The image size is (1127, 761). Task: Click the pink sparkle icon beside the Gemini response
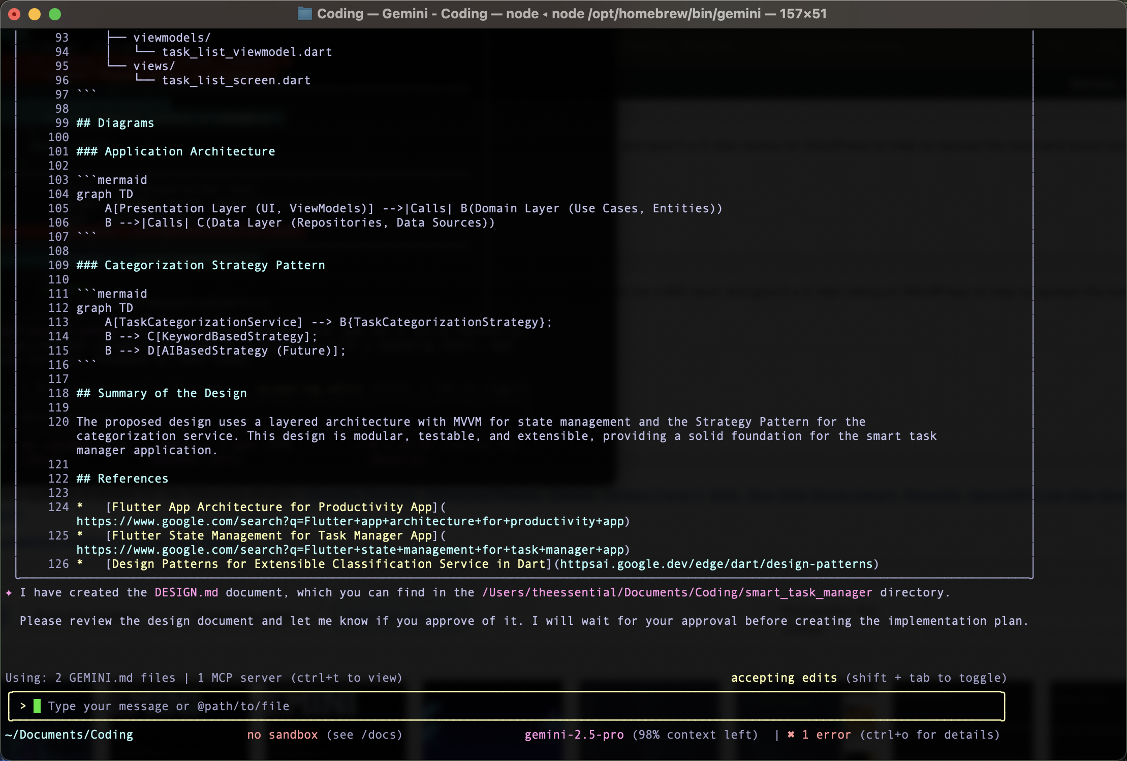(x=9, y=593)
